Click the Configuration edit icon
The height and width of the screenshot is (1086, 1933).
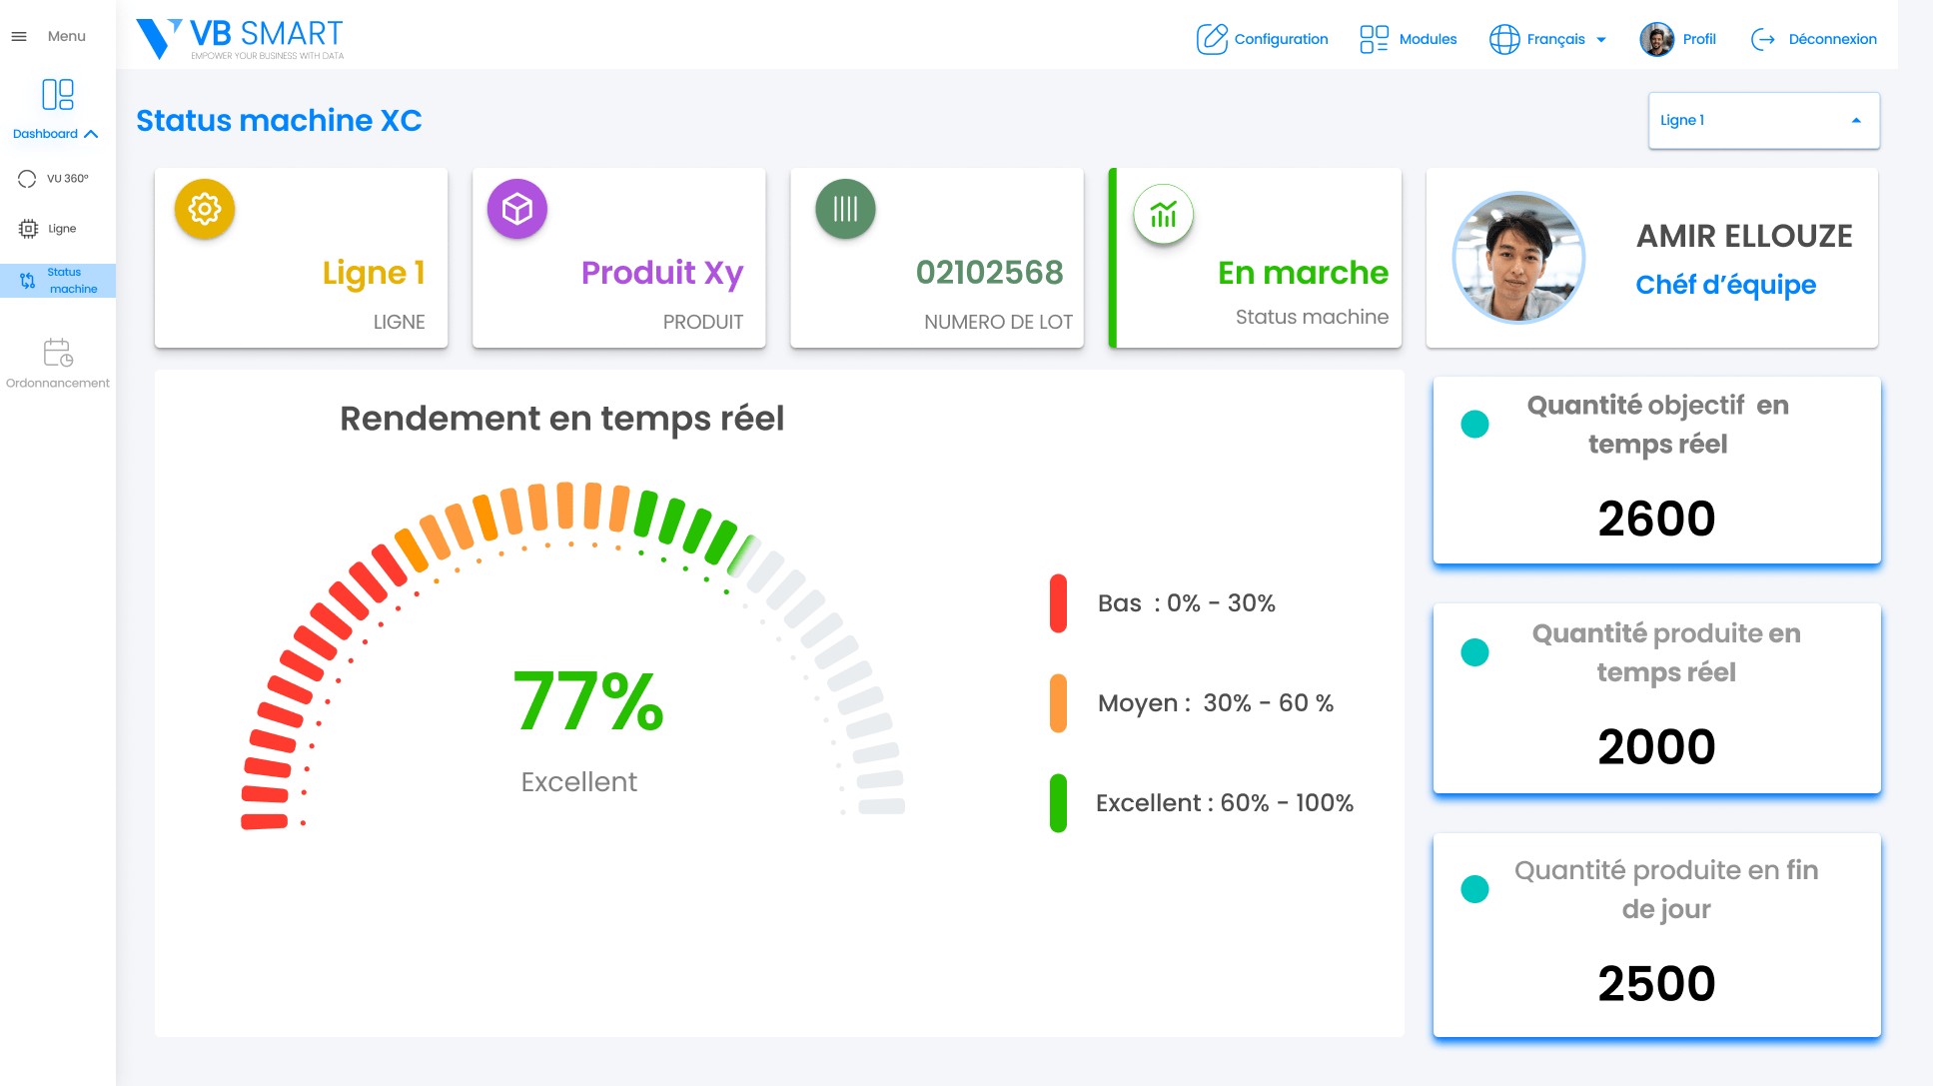pos(1212,39)
